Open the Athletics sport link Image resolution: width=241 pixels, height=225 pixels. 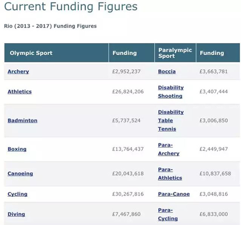pos(20,92)
